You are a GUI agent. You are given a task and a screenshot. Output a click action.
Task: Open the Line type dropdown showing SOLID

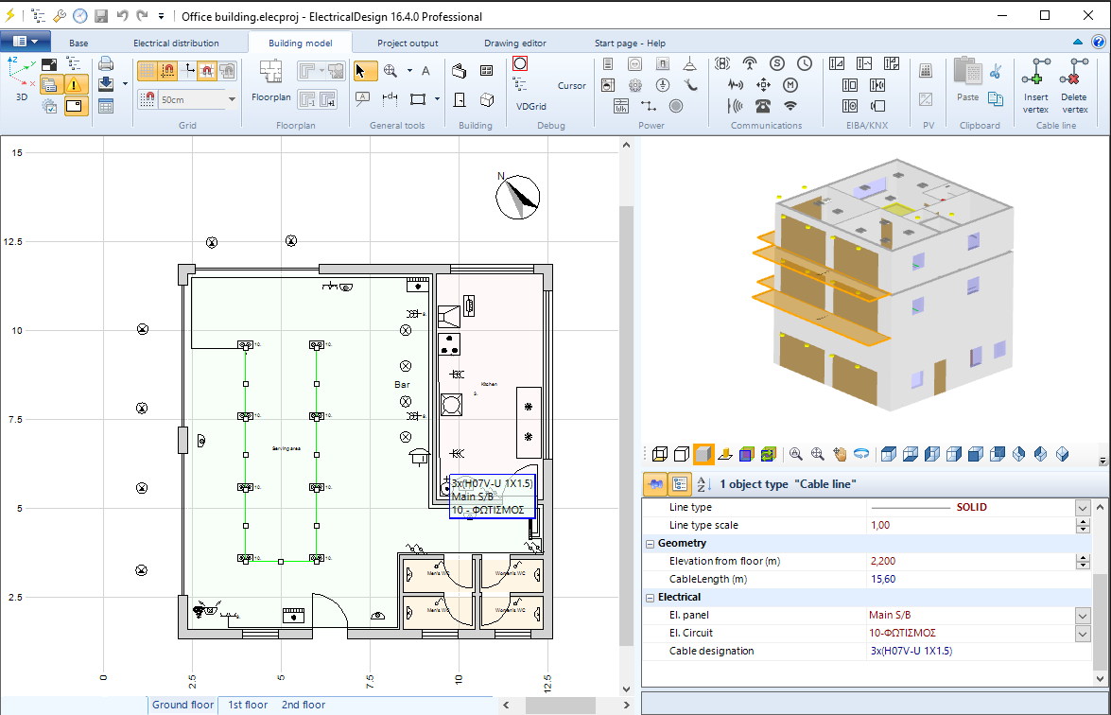(1084, 507)
